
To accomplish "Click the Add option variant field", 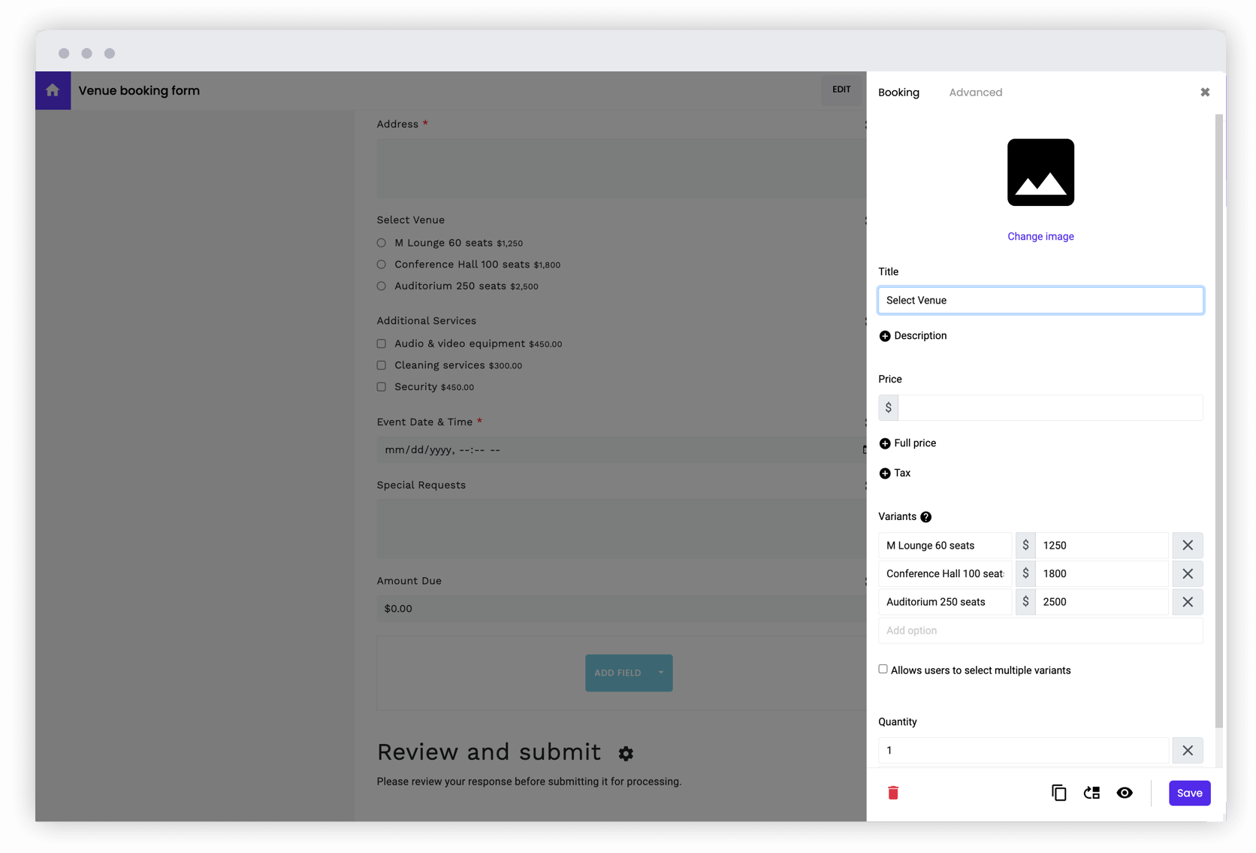I will coord(1040,631).
